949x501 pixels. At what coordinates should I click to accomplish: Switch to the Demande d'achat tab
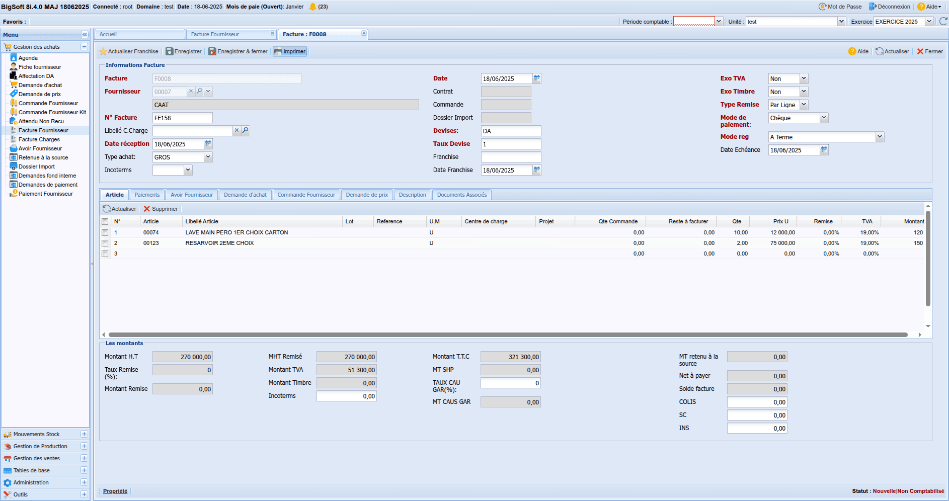point(245,195)
